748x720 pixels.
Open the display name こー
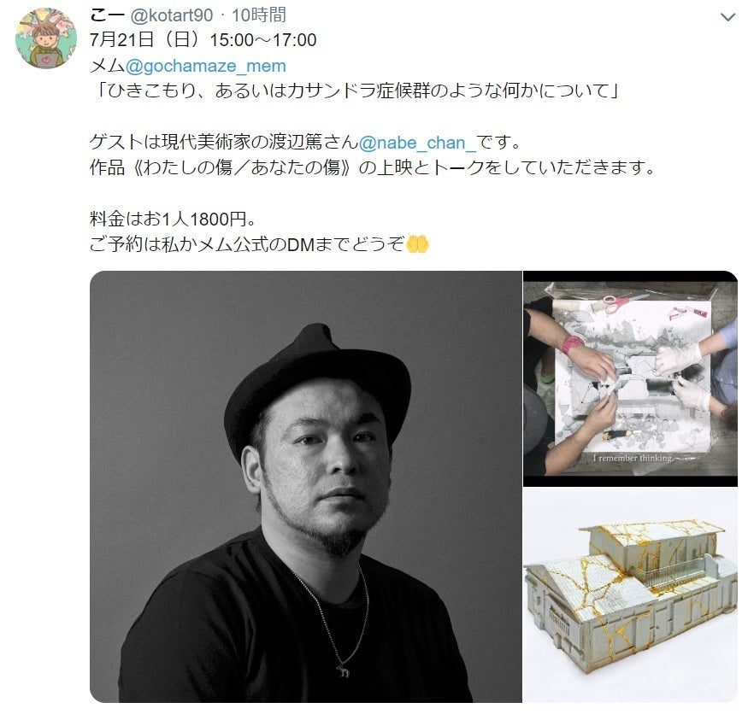(x=108, y=15)
